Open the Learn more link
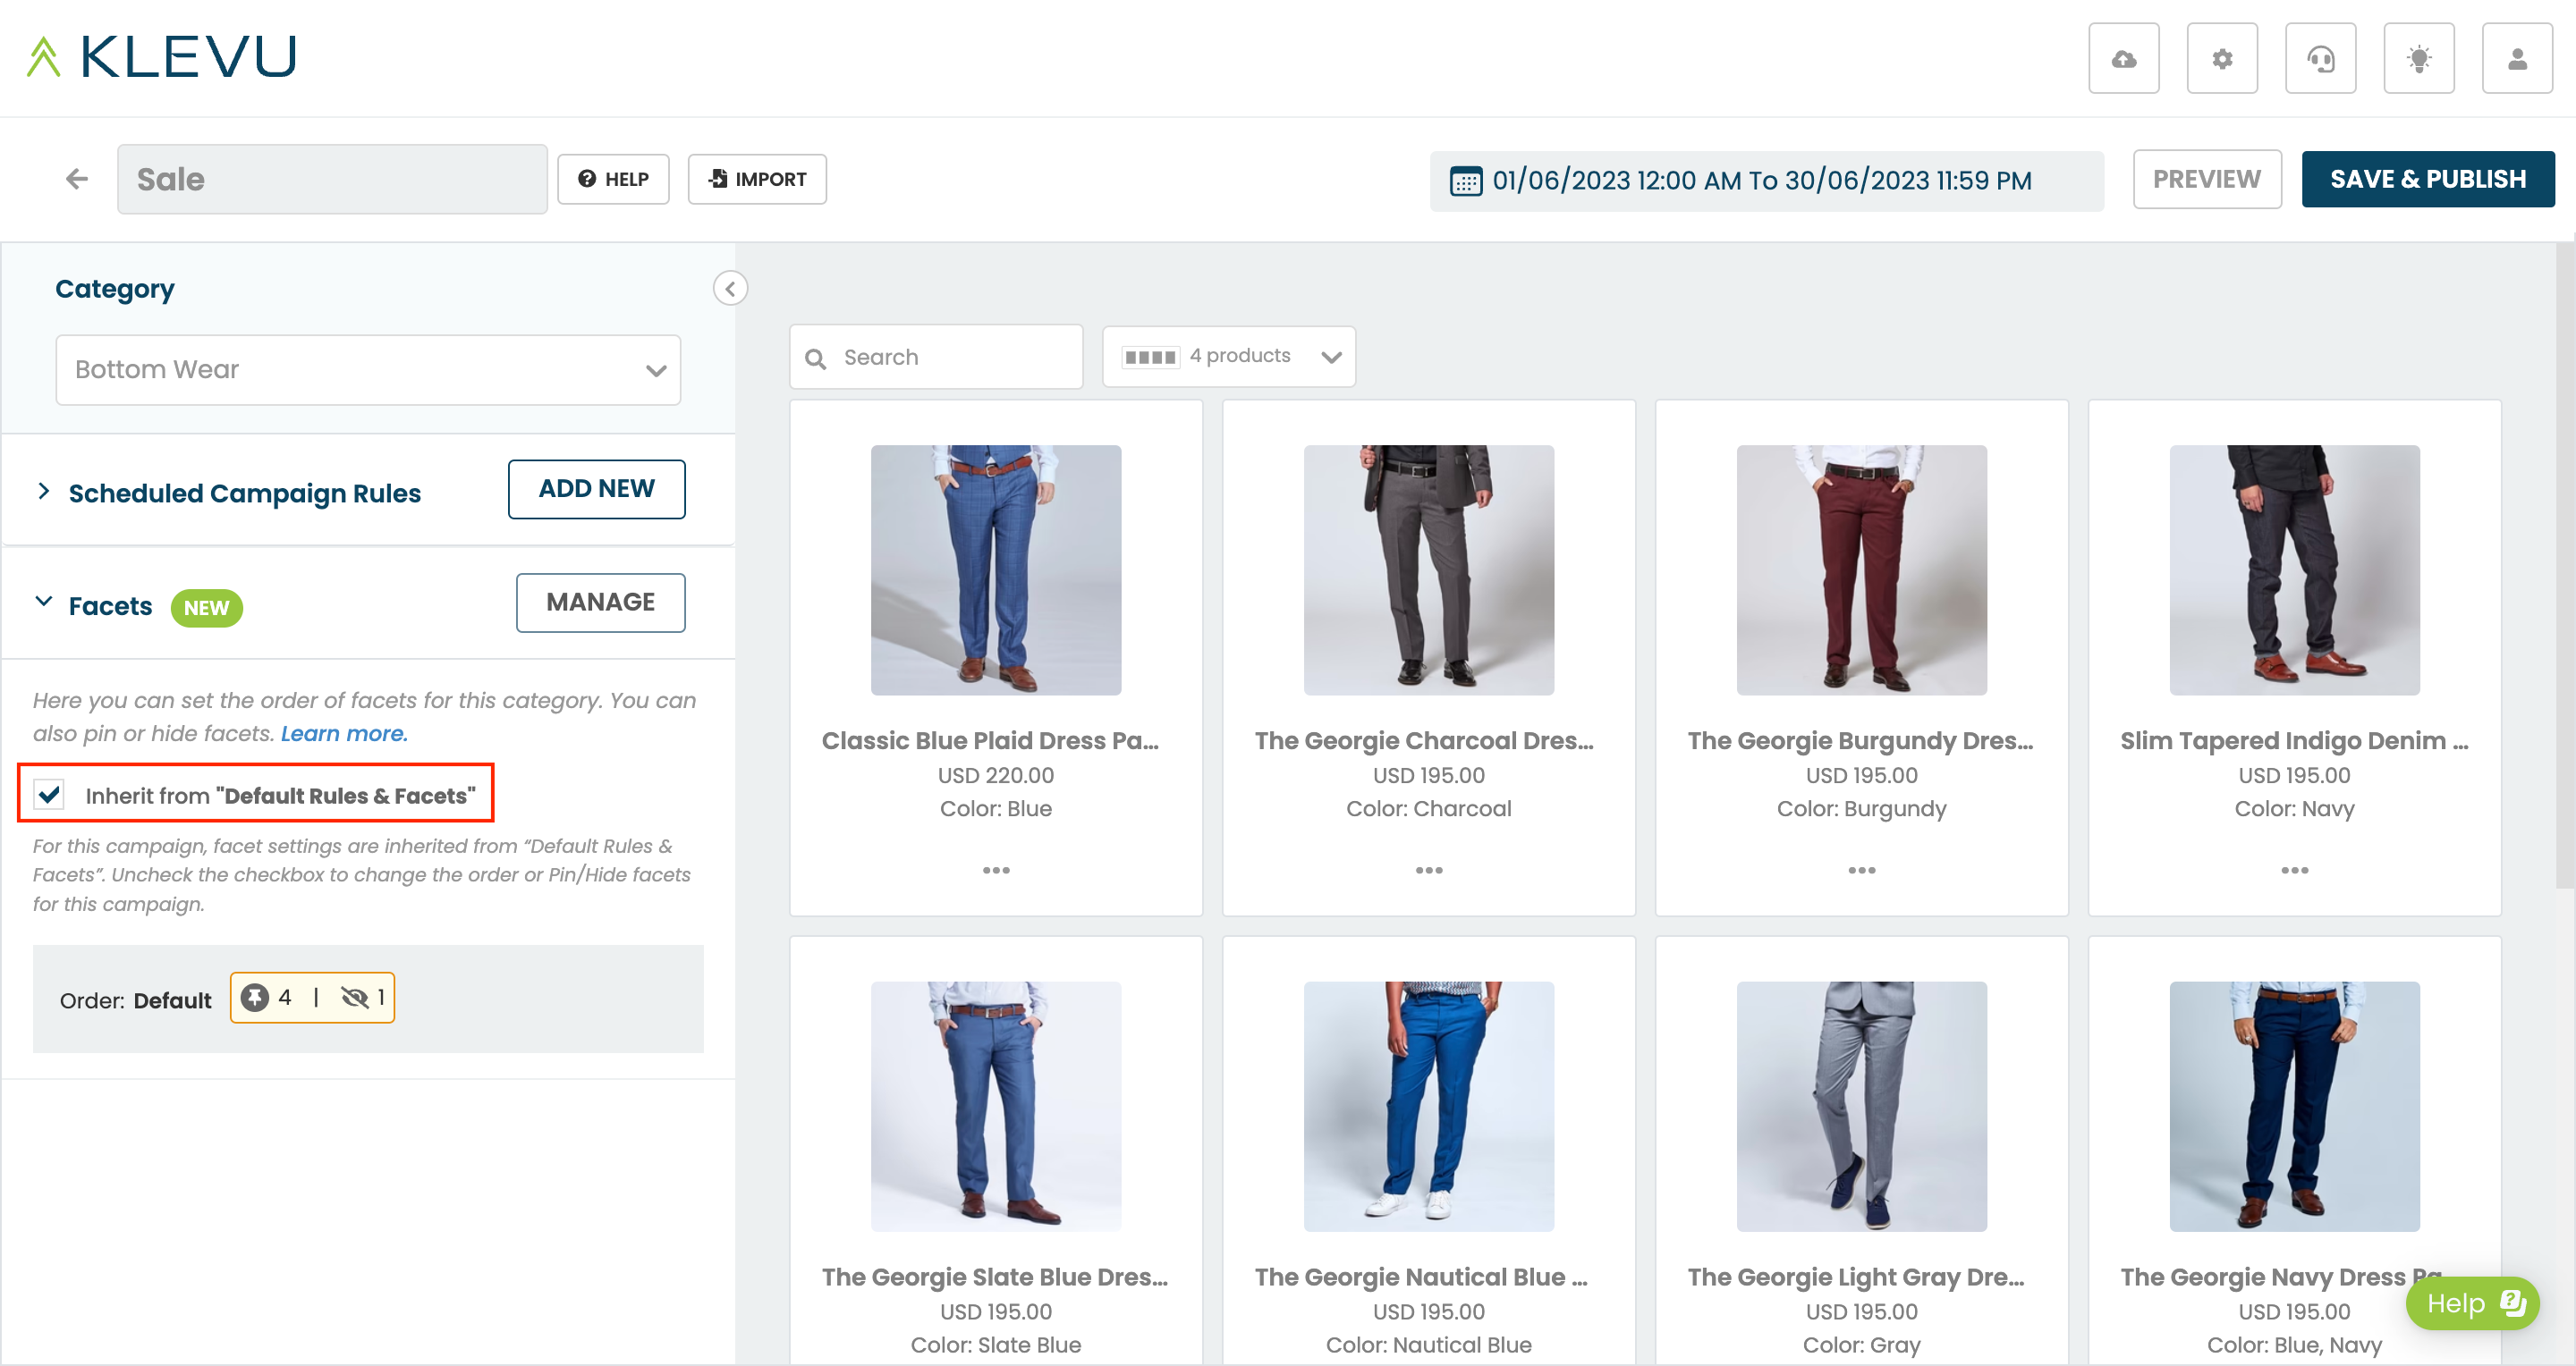This screenshot has height=1366, width=2576. 344,735
